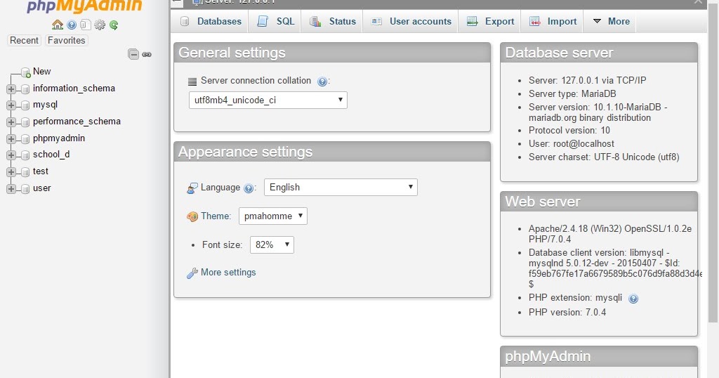Switch to the Status tab

[x=332, y=21]
